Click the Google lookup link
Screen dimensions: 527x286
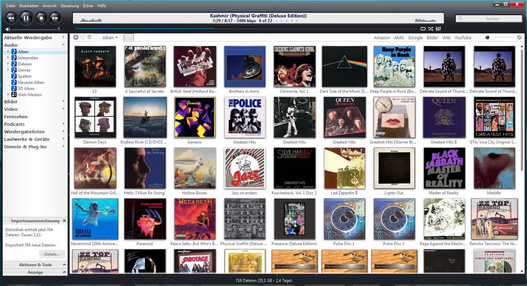tap(415, 38)
